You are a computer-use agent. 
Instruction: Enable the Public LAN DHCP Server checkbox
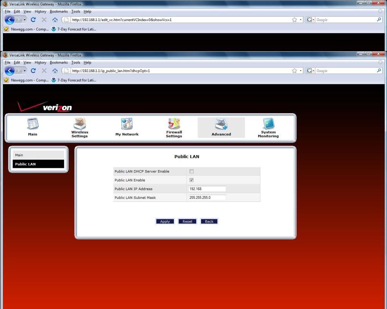(191, 171)
